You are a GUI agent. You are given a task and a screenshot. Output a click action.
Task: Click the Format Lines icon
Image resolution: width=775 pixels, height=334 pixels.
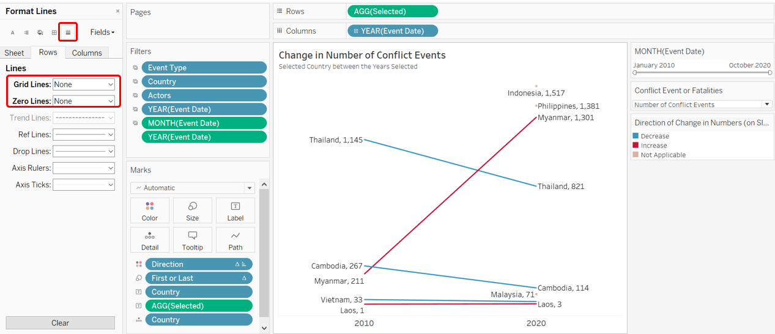click(x=68, y=32)
